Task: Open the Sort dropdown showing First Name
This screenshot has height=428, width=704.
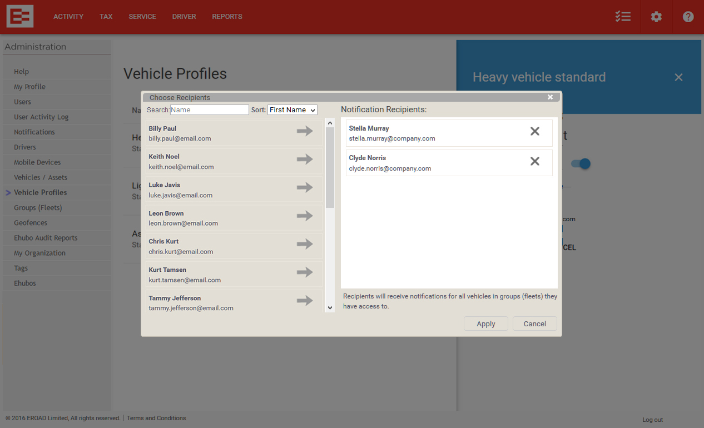Action: pyautogui.click(x=292, y=110)
